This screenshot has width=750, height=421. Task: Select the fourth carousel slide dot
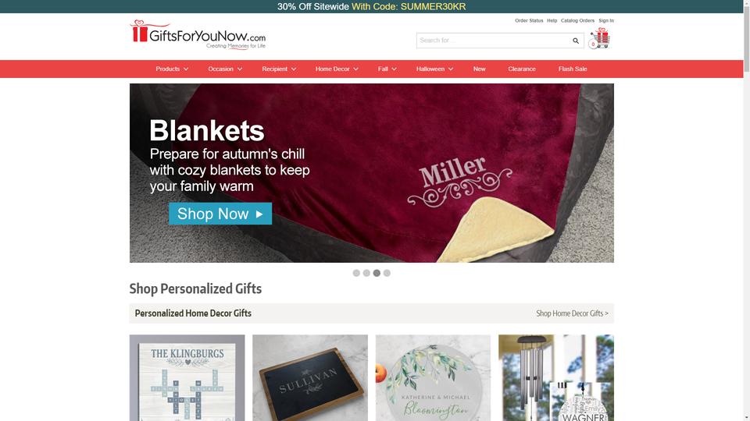pos(387,273)
